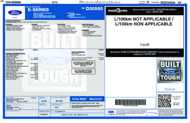Click the EnerGuide logo
The image size is (190, 123).
click(x=118, y=11)
